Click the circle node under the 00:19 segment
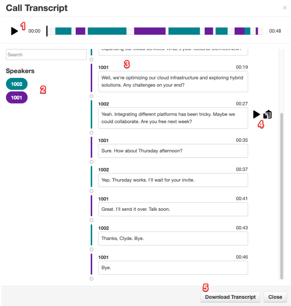 (x=92, y=96)
